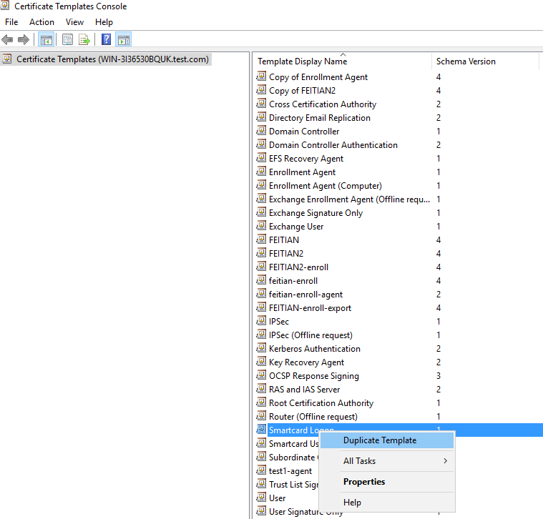543x519 pixels.
Task: Open the Action menu
Action: [41, 22]
